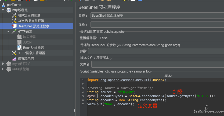Focus the 参数 parameters input field
This screenshot has width=224, height=116.
156,51
